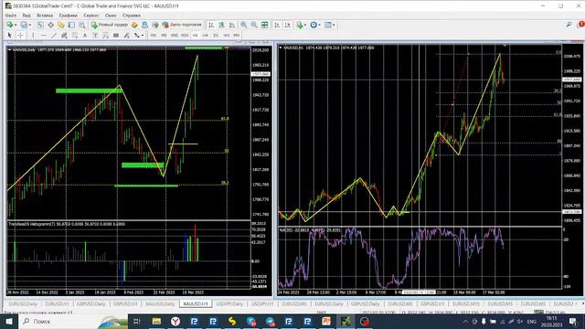Click the New Order button

tap(110, 25)
